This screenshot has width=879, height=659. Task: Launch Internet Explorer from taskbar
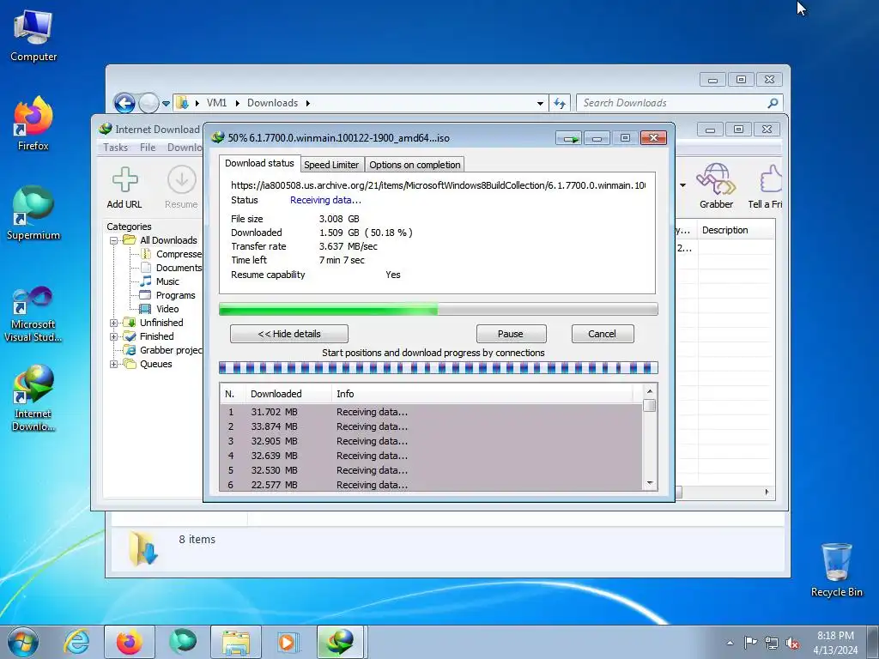[76, 642]
